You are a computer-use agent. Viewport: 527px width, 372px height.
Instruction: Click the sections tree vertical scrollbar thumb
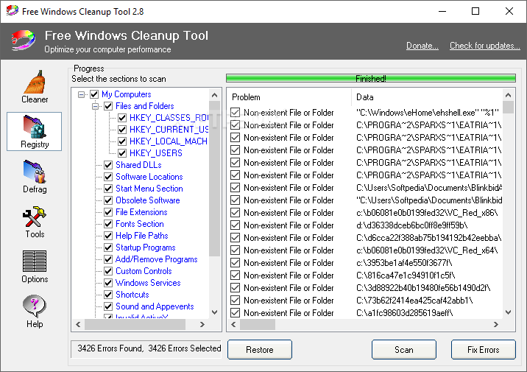pos(214,178)
